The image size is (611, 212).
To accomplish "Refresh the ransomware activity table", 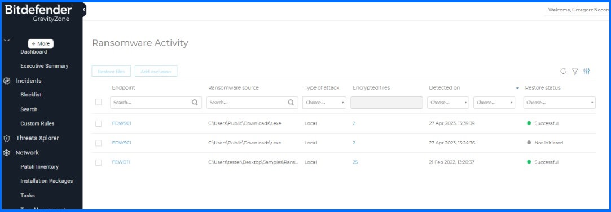I will point(563,71).
